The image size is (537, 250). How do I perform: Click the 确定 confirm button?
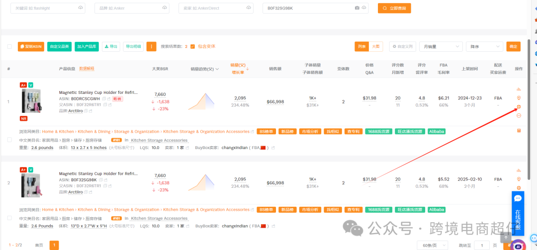[x=513, y=47]
